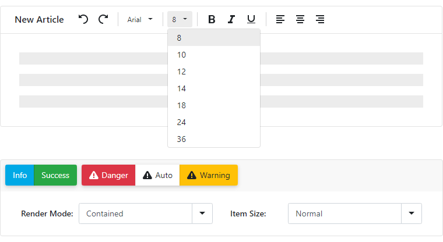
Task: Choose font size 24 from list
Action: click(182, 122)
